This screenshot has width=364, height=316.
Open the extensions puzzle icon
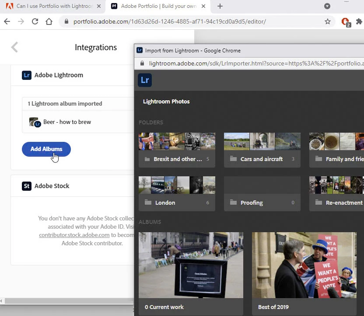tap(359, 21)
